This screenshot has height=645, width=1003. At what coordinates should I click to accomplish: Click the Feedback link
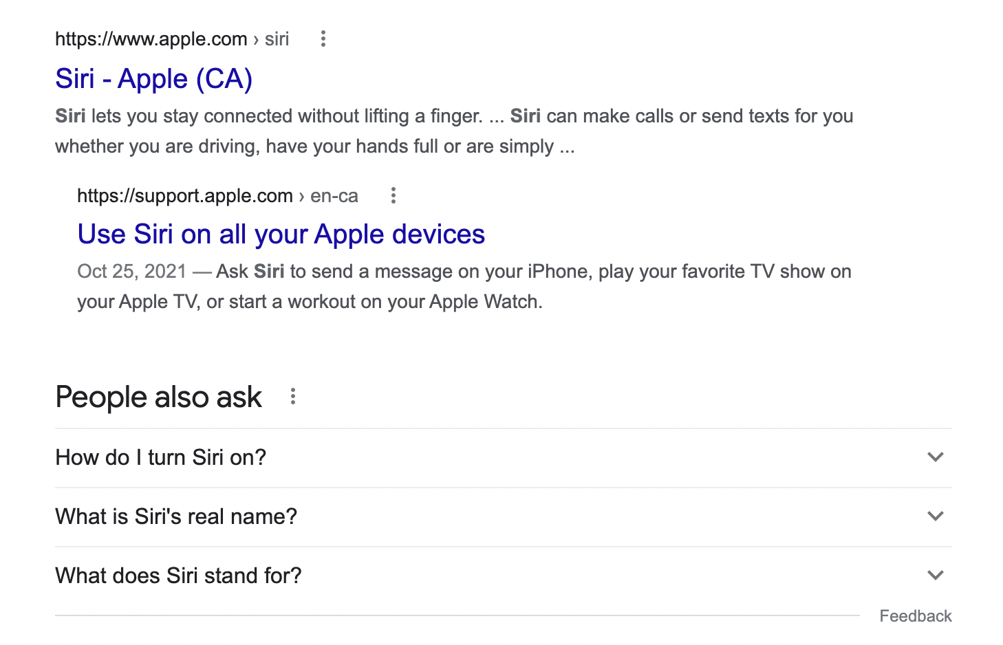point(915,616)
